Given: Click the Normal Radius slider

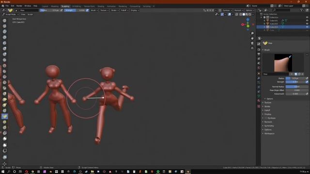Looking at the screenshot, I should 297,87.
